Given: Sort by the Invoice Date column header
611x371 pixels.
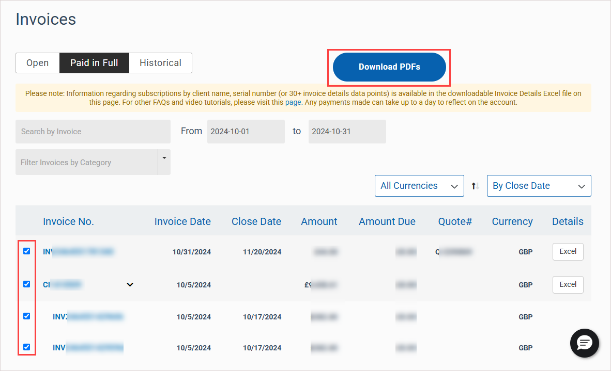Looking at the screenshot, I should click(182, 222).
